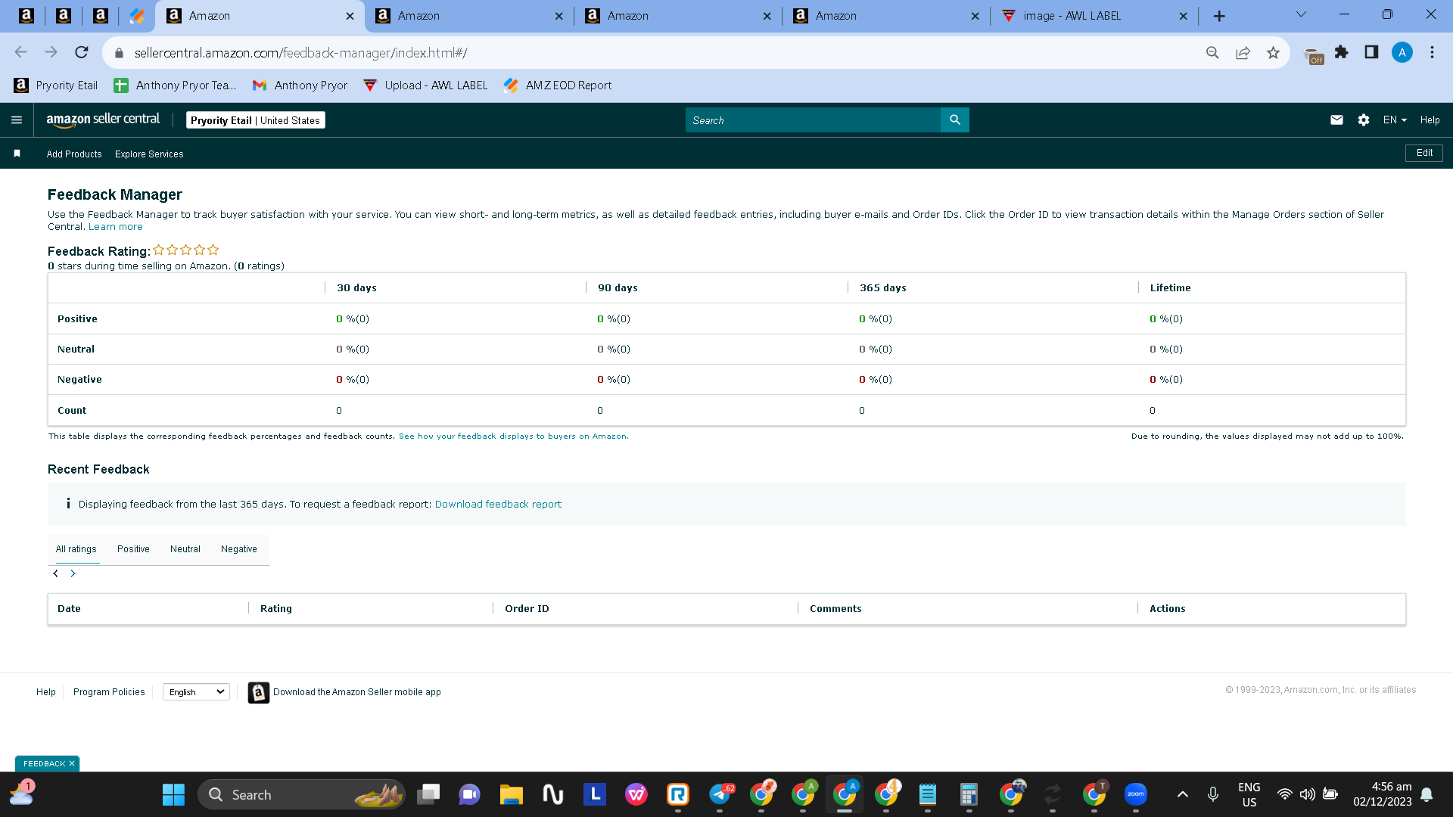Open Help in the Seller Central header

(x=1430, y=120)
